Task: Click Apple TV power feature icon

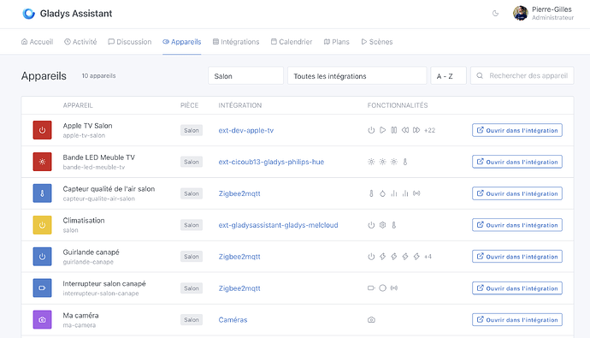Action: pos(371,130)
